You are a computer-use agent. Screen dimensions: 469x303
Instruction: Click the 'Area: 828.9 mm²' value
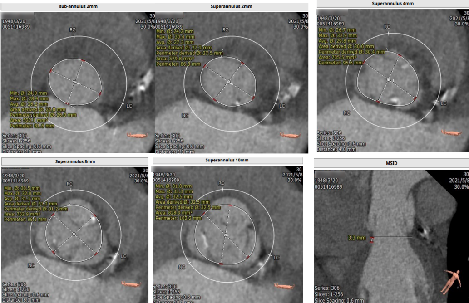(174, 213)
